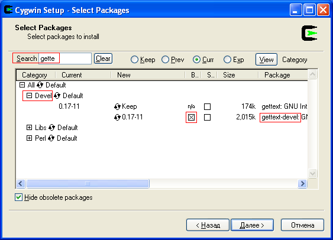Toggle the cycle icon on the Keep row
Screen dimensions: 333x240
[x=117, y=106]
